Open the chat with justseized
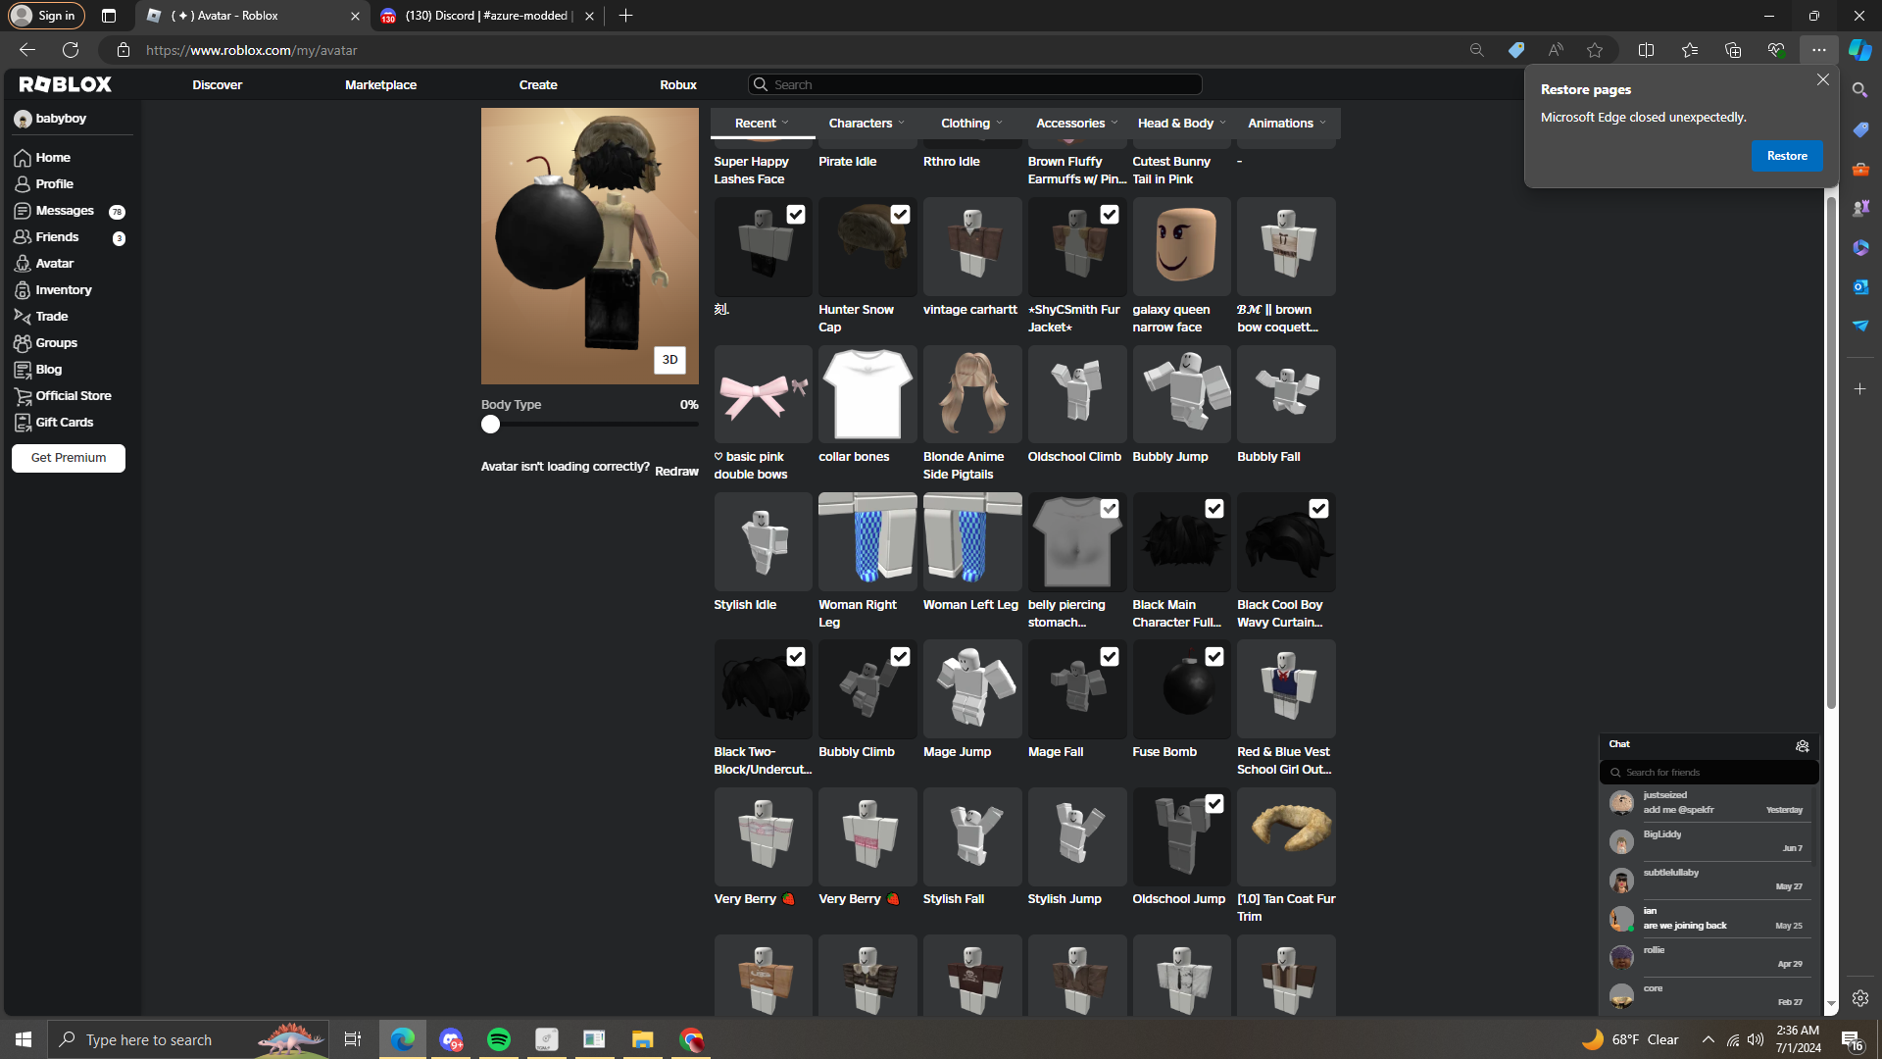 tap(1709, 803)
